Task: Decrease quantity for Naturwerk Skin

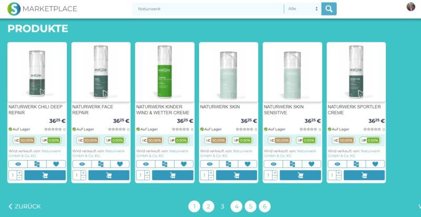Action: point(211,178)
